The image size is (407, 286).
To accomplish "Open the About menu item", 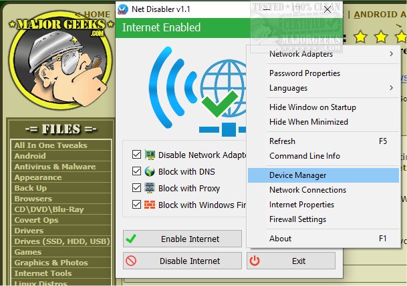I will [323, 239].
